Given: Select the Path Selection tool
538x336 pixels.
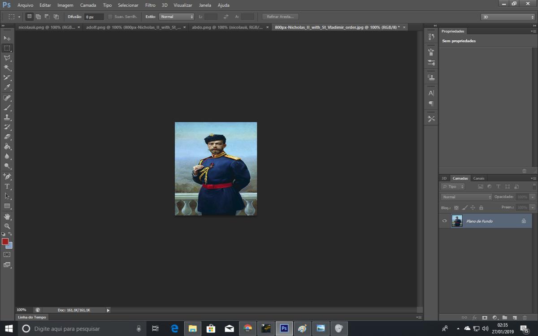Looking at the screenshot, I should 7,196.
